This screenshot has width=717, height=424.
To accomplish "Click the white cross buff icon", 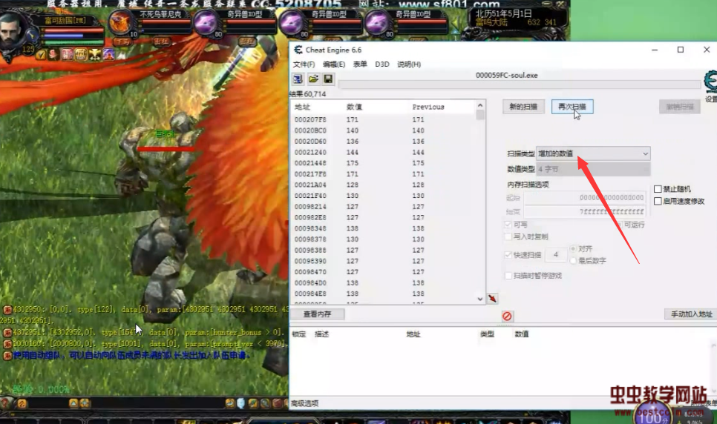I will pos(95,55).
